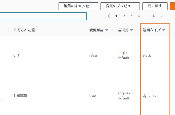Navigate to page 7

[162, 16]
